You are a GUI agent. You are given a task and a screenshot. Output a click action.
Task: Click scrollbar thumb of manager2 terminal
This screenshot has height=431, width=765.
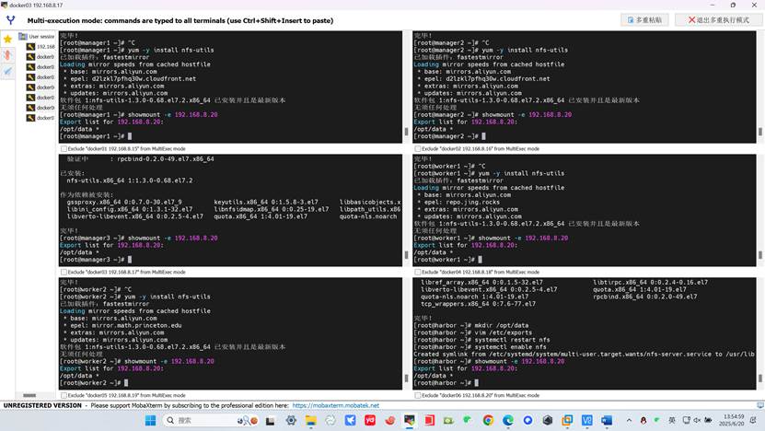click(x=759, y=132)
